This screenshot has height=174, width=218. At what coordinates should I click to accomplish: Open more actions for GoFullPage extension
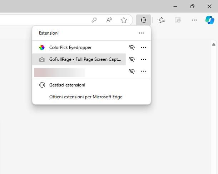pos(143,59)
